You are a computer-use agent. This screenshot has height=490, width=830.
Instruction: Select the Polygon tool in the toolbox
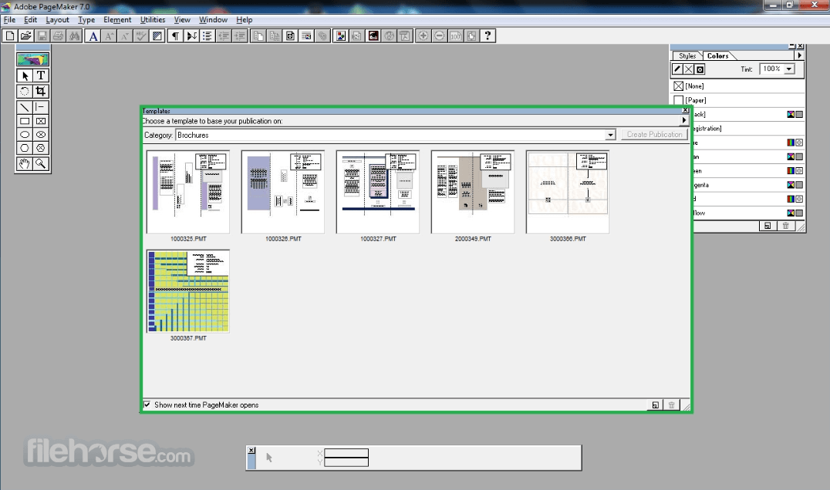tap(25, 148)
